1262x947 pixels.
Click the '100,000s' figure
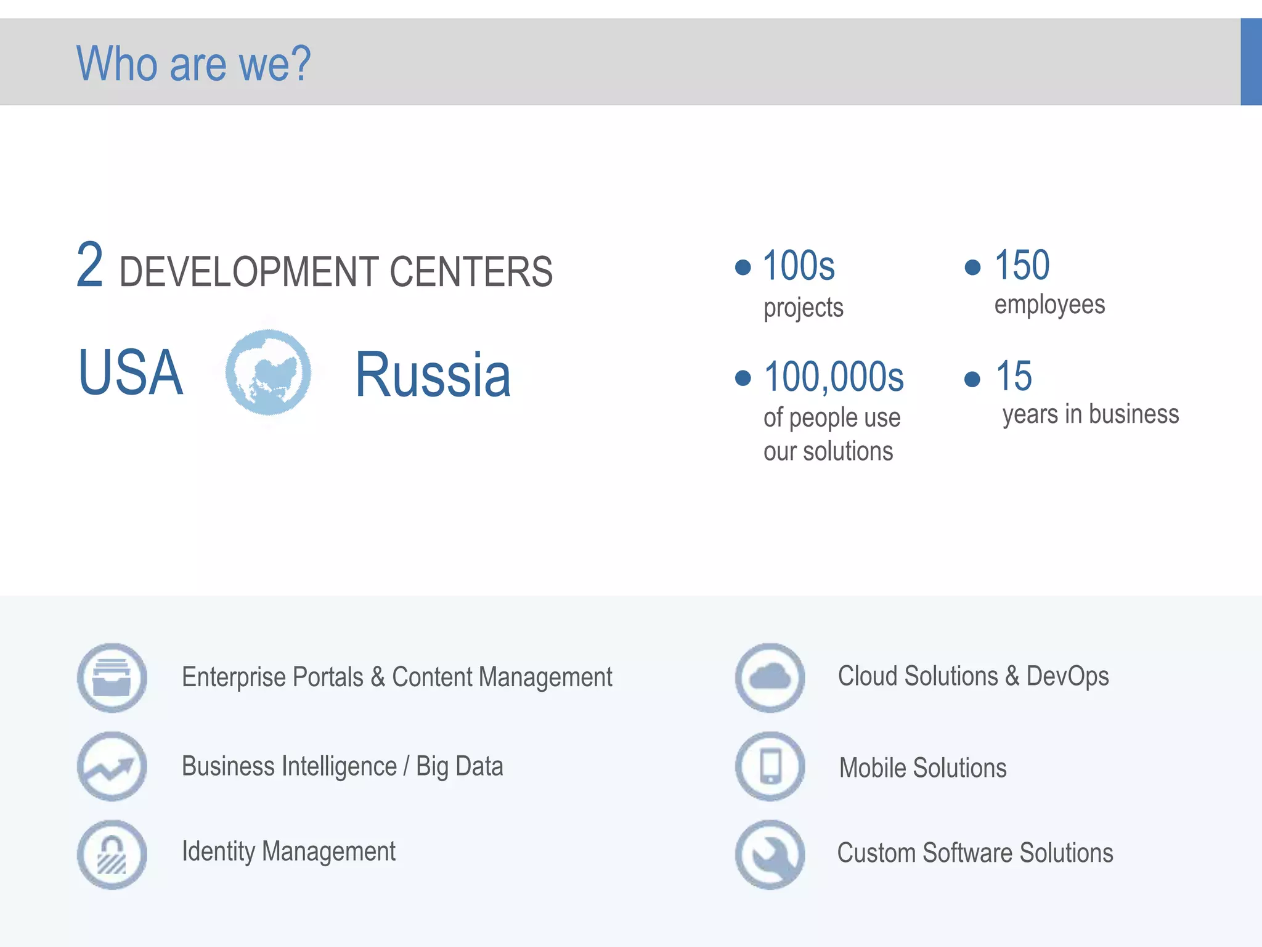click(834, 377)
